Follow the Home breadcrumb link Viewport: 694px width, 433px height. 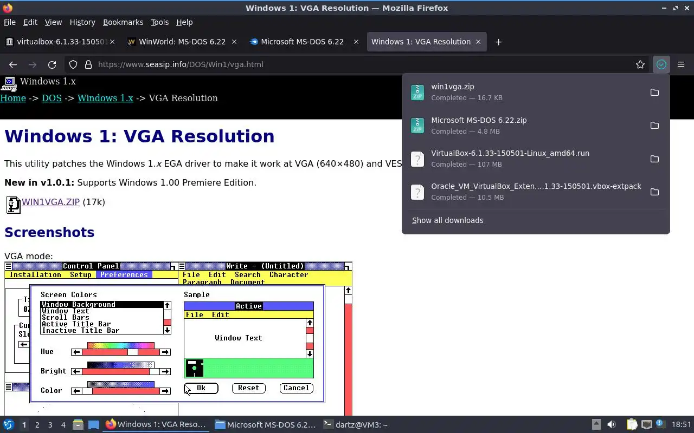[x=13, y=98]
